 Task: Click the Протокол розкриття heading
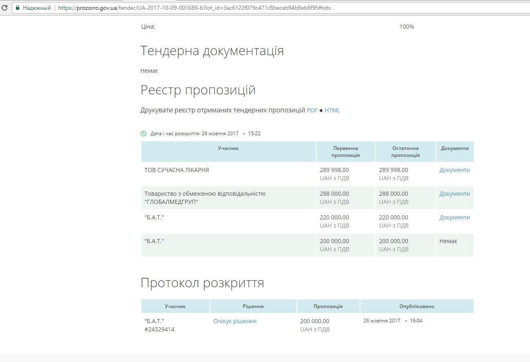point(202,283)
